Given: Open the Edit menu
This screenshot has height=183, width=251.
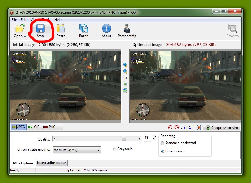Looking at the screenshot, I should (24, 20).
